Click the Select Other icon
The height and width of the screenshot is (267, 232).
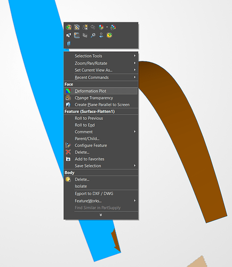(69, 35)
